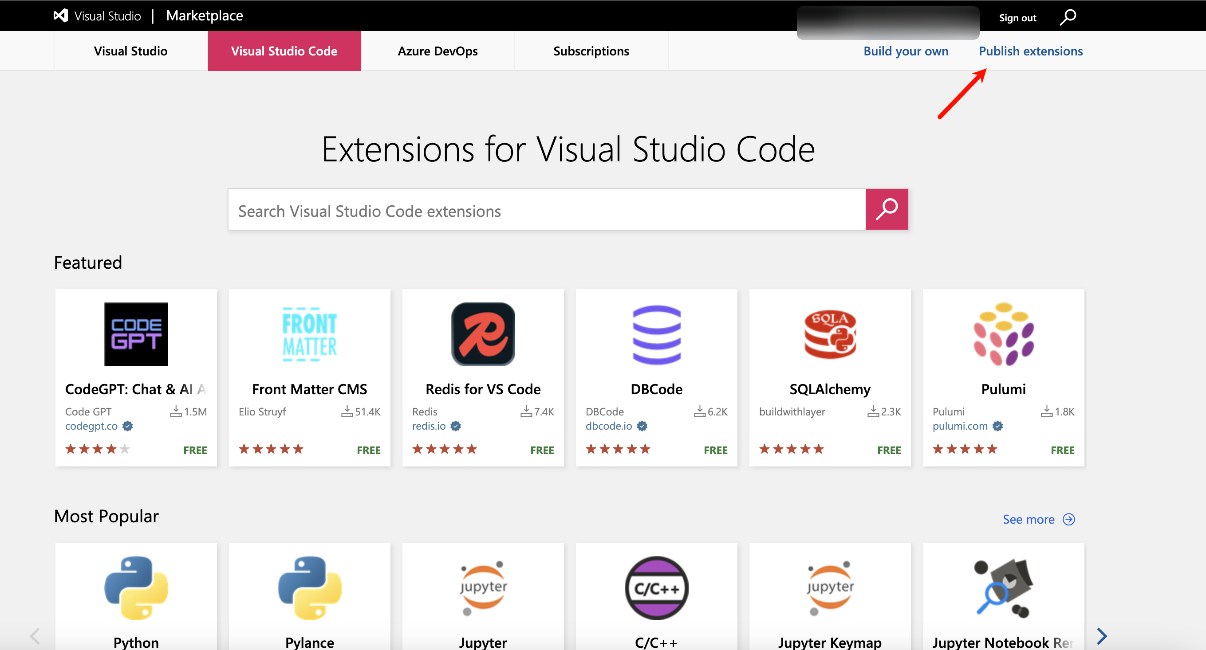1206x650 pixels.
Task: Open the Pylance extension logo
Action: click(309, 588)
